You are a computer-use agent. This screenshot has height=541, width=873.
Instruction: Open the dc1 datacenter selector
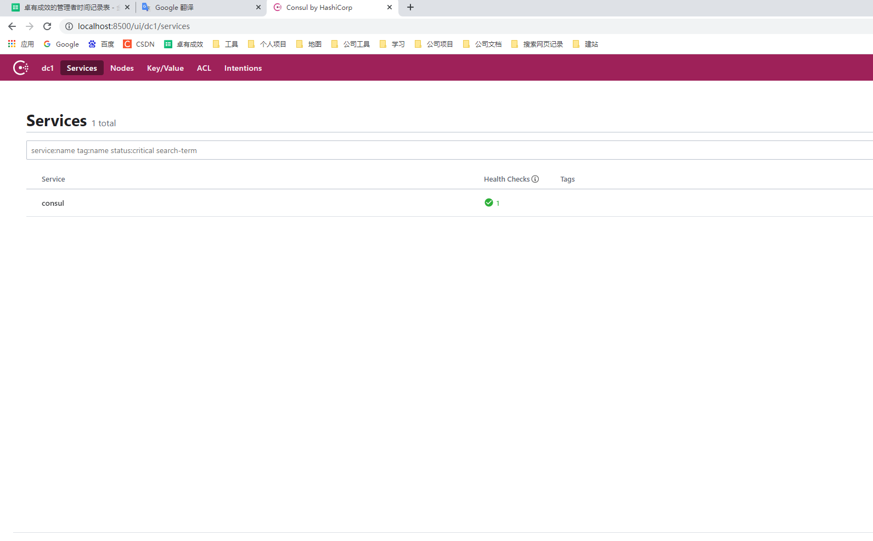click(x=48, y=68)
